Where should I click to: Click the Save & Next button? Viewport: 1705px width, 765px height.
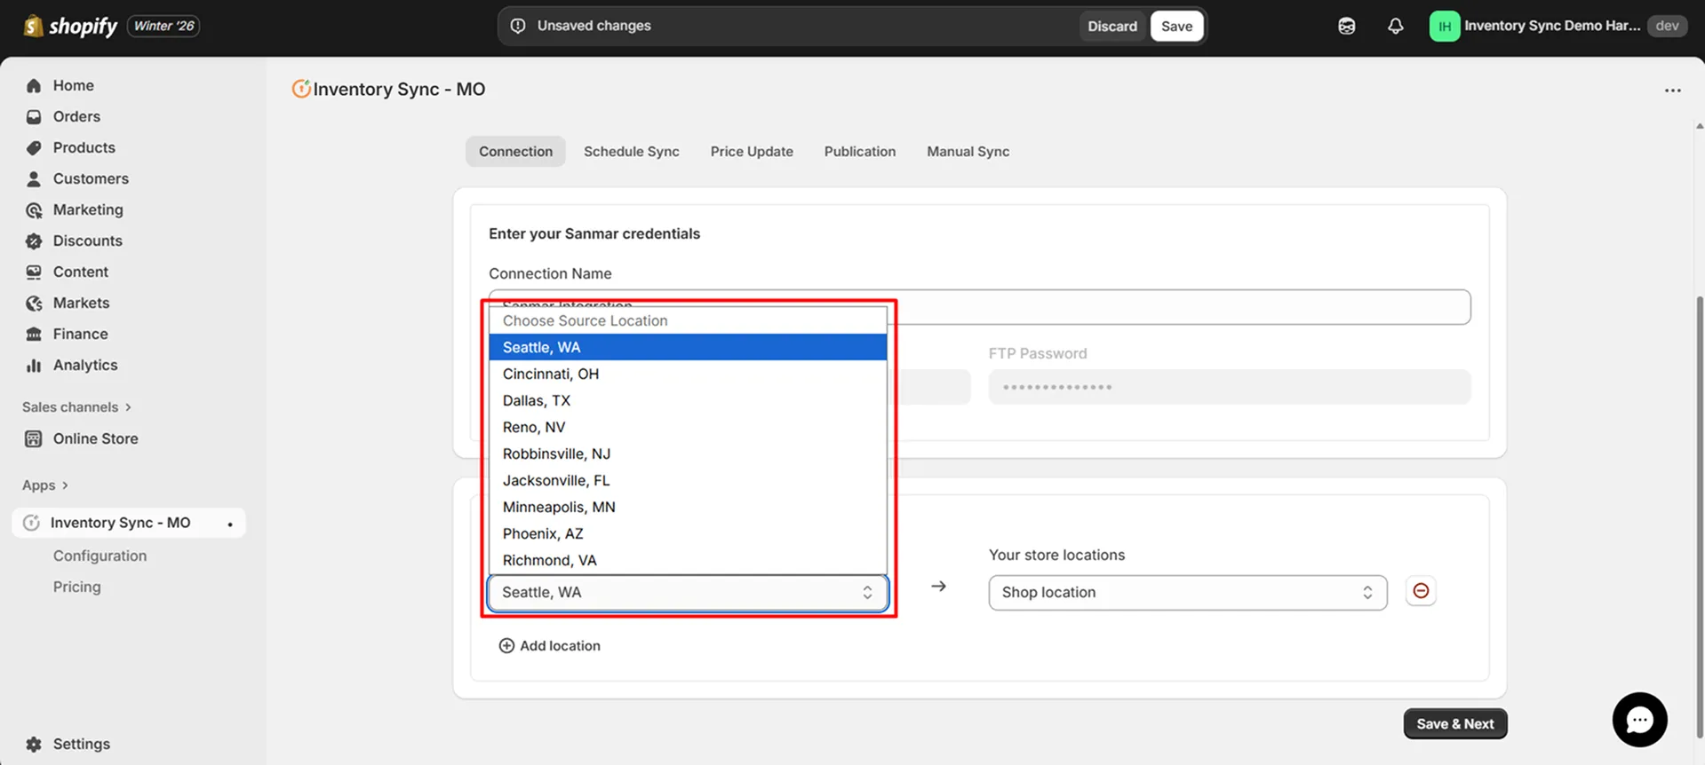click(x=1455, y=723)
